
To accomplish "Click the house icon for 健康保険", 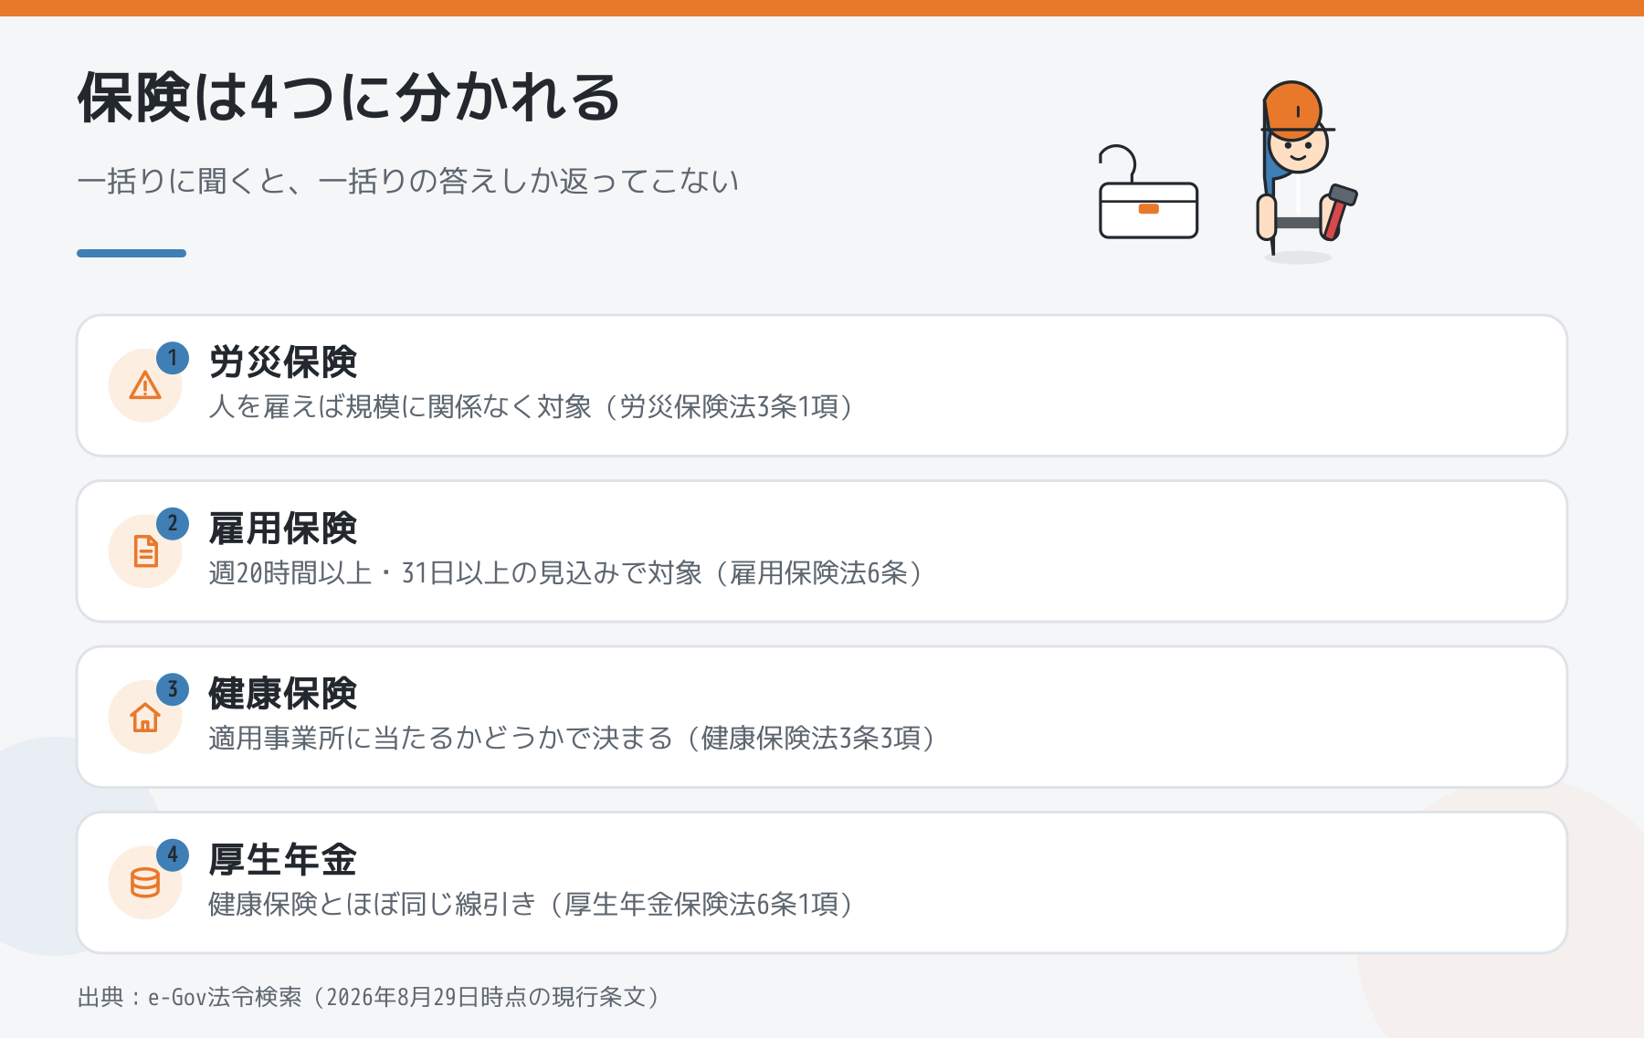I will (x=145, y=718).
